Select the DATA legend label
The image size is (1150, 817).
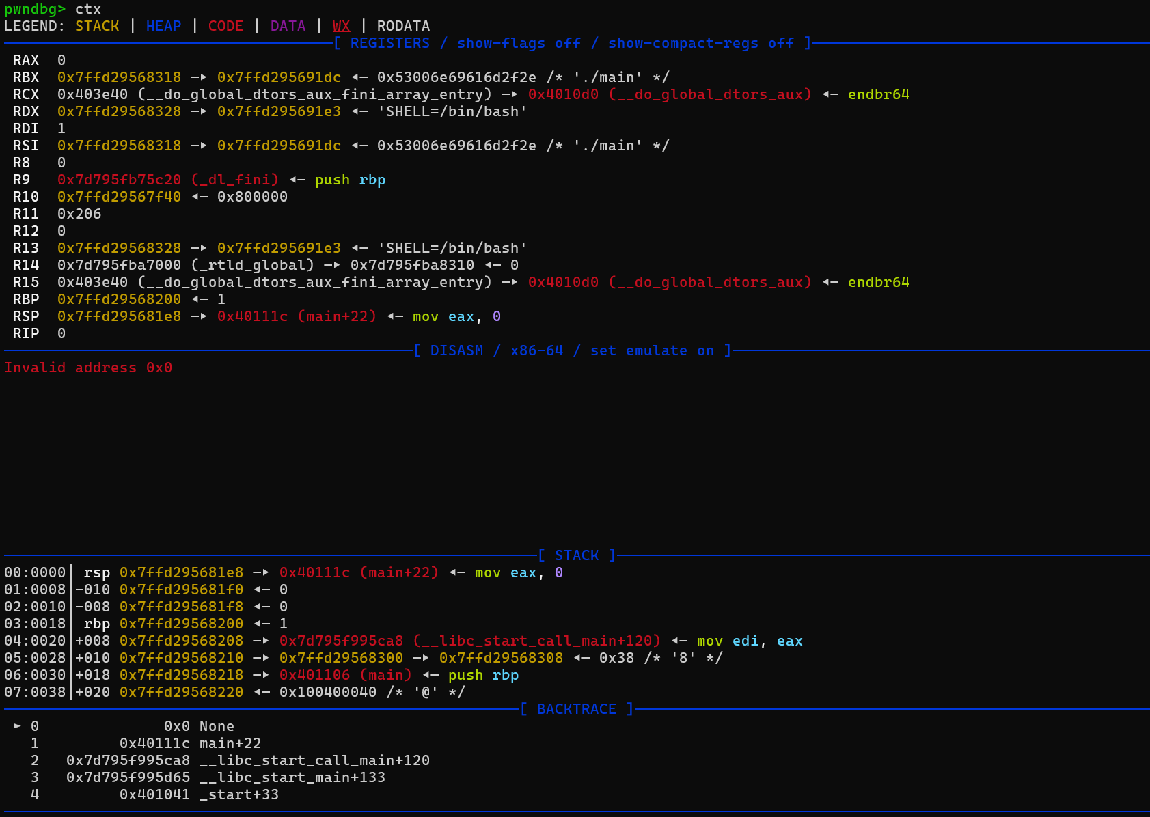pyautogui.click(x=288, y=26)
